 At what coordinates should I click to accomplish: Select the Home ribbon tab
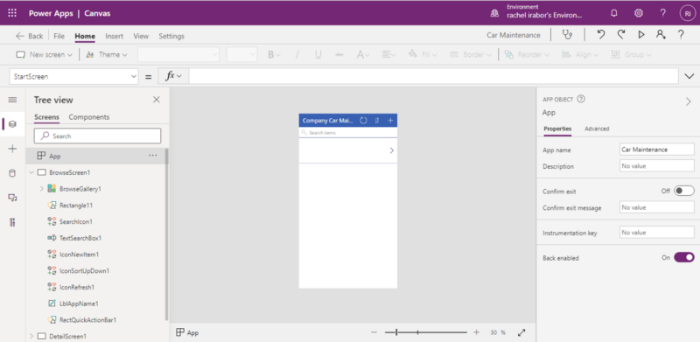click(85, 36)
